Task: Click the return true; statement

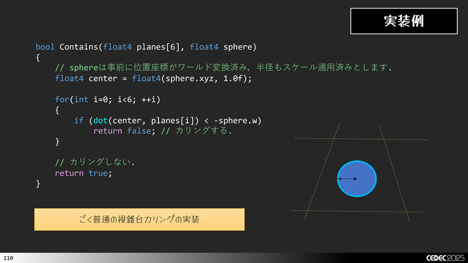Action: 83,173
